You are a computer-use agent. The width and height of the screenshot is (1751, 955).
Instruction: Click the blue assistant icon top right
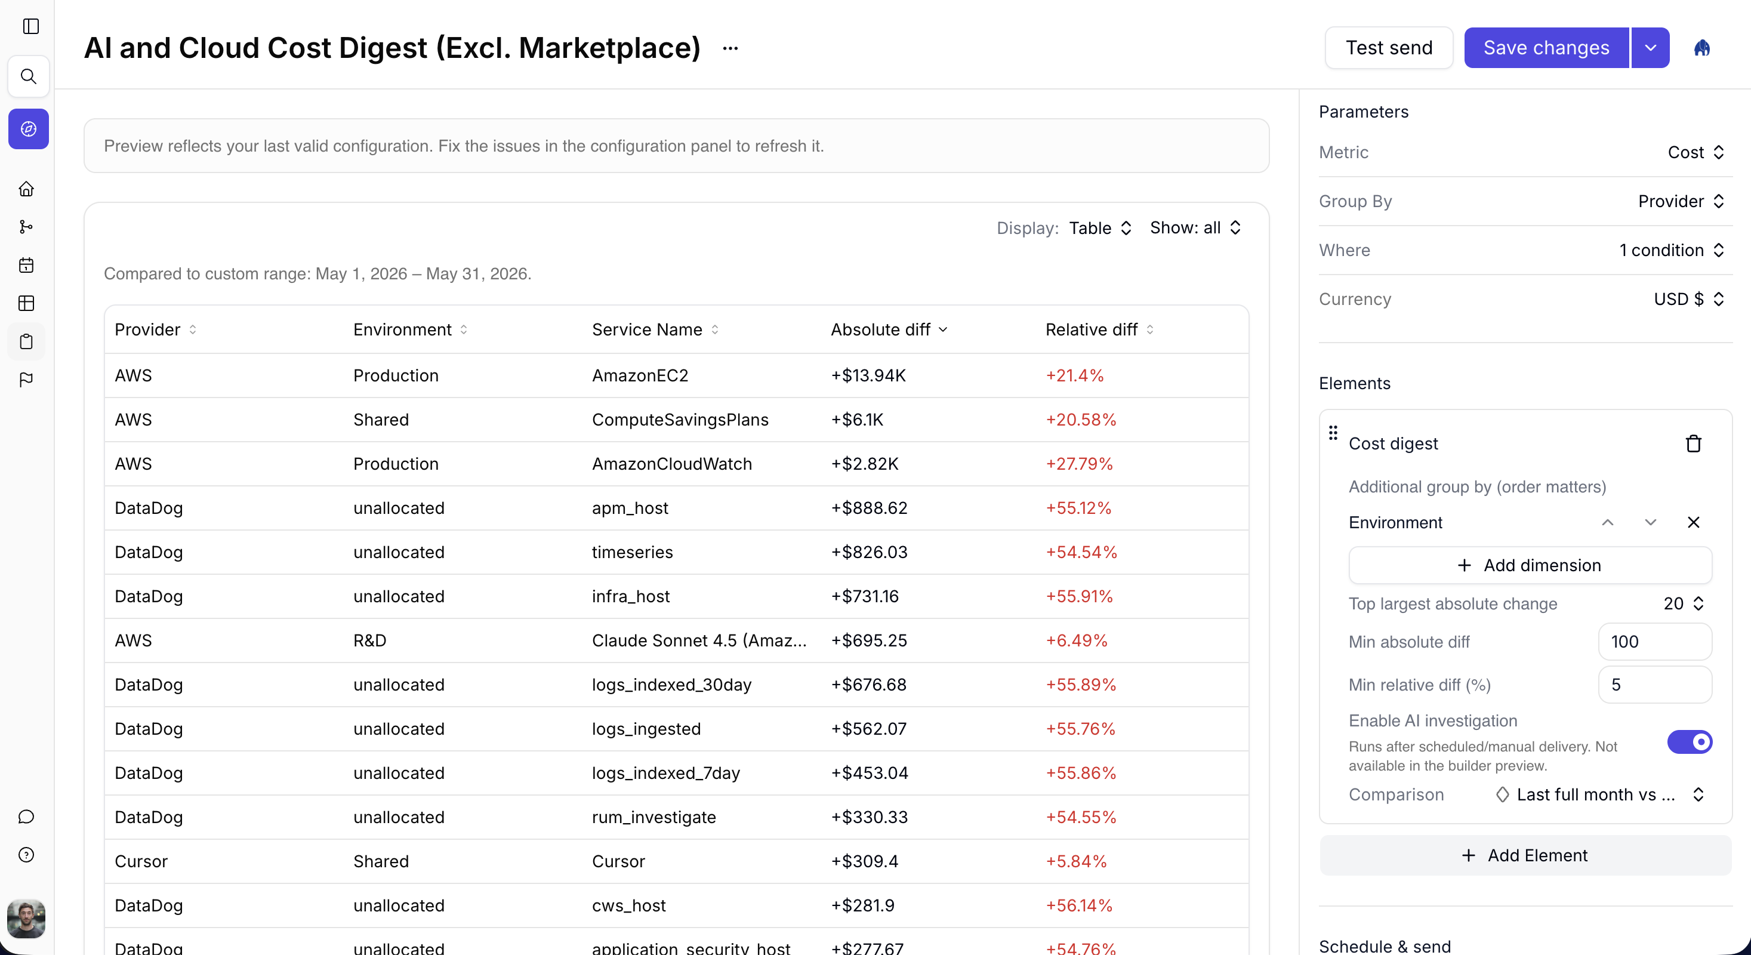(1701, 48)
